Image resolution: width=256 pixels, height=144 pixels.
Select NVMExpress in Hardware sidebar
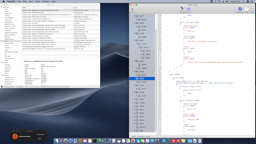pyautogui.click(x=9, y=39)
